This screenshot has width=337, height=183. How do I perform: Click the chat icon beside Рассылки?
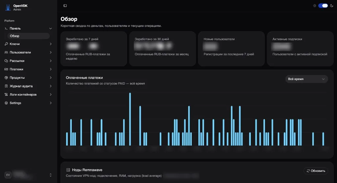6,61
